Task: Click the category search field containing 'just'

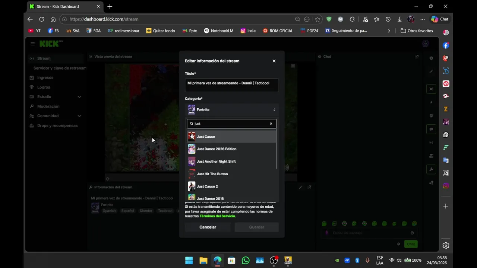Action: (231, 124)
